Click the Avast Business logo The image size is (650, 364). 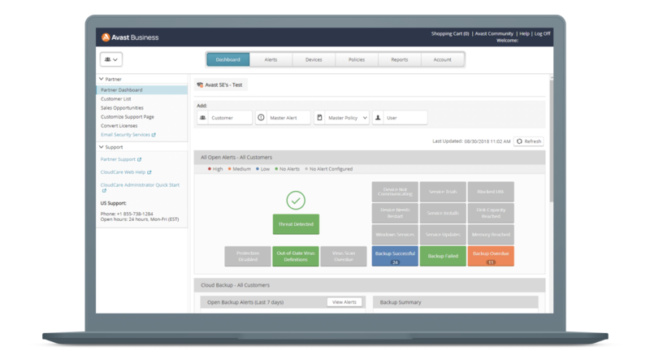point(128,37)
